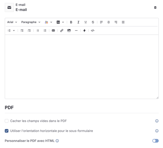Show info for horizontal orientation option
Screen dimensions: 163x148
pyautogui.click(x=157, y=131)
